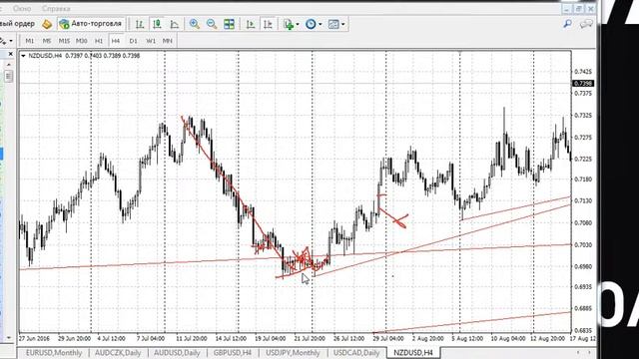
Task: Click the search magnifier icon
Action: pyautogui.click(x=567, y=24)
